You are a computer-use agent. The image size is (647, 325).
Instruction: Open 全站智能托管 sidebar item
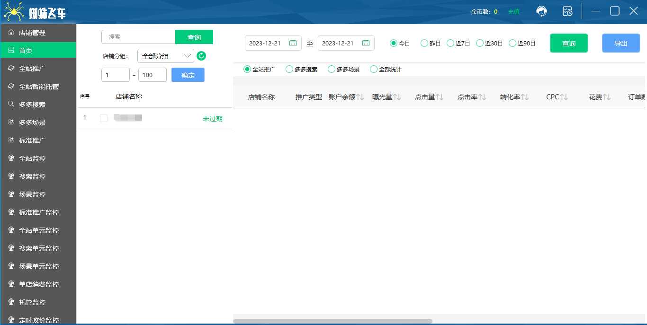tap(38, 87)
